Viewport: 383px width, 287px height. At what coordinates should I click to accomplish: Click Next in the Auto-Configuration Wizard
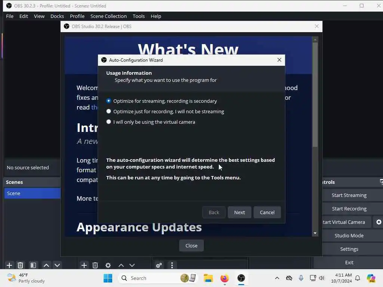point(239,212)
